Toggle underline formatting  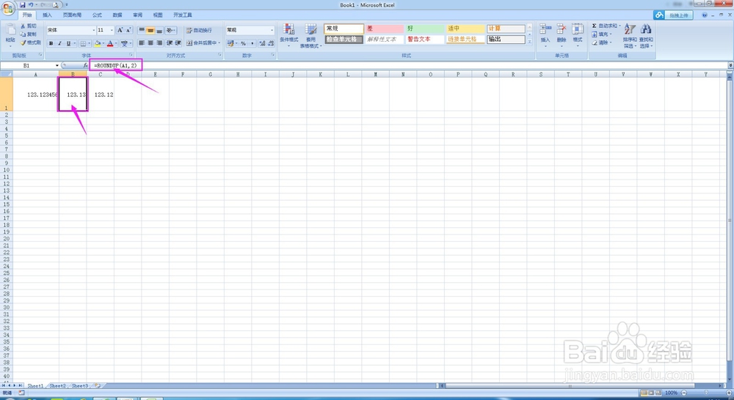tap(68, 43)
